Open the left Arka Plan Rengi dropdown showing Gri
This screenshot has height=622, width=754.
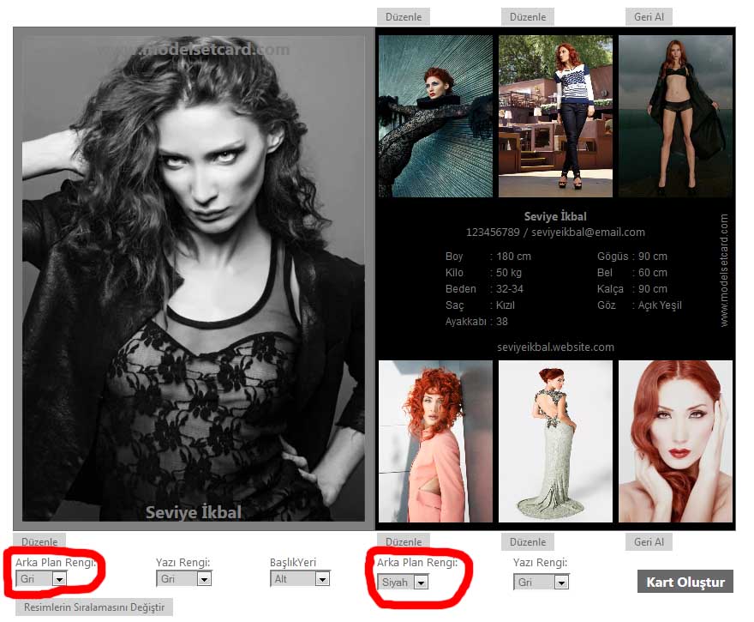[42, 579]
